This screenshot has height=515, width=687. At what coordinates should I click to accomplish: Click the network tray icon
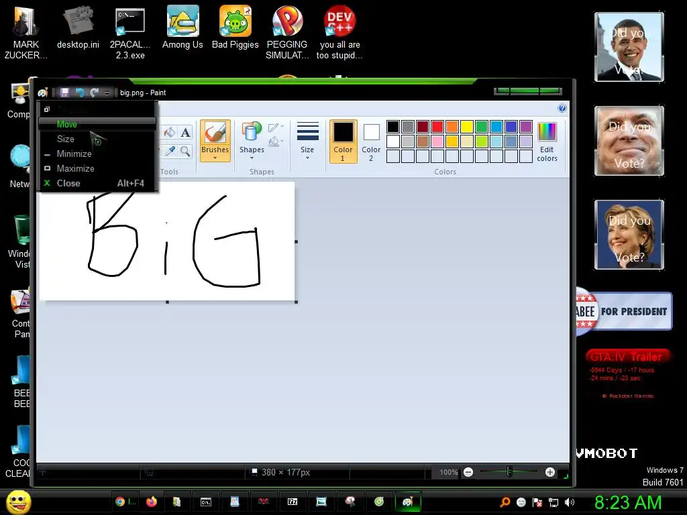pos(553,502)
